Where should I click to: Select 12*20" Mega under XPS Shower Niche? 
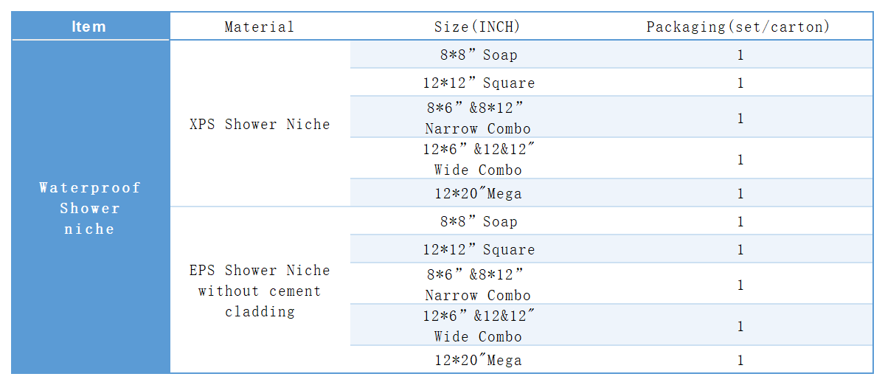point(478,194)
